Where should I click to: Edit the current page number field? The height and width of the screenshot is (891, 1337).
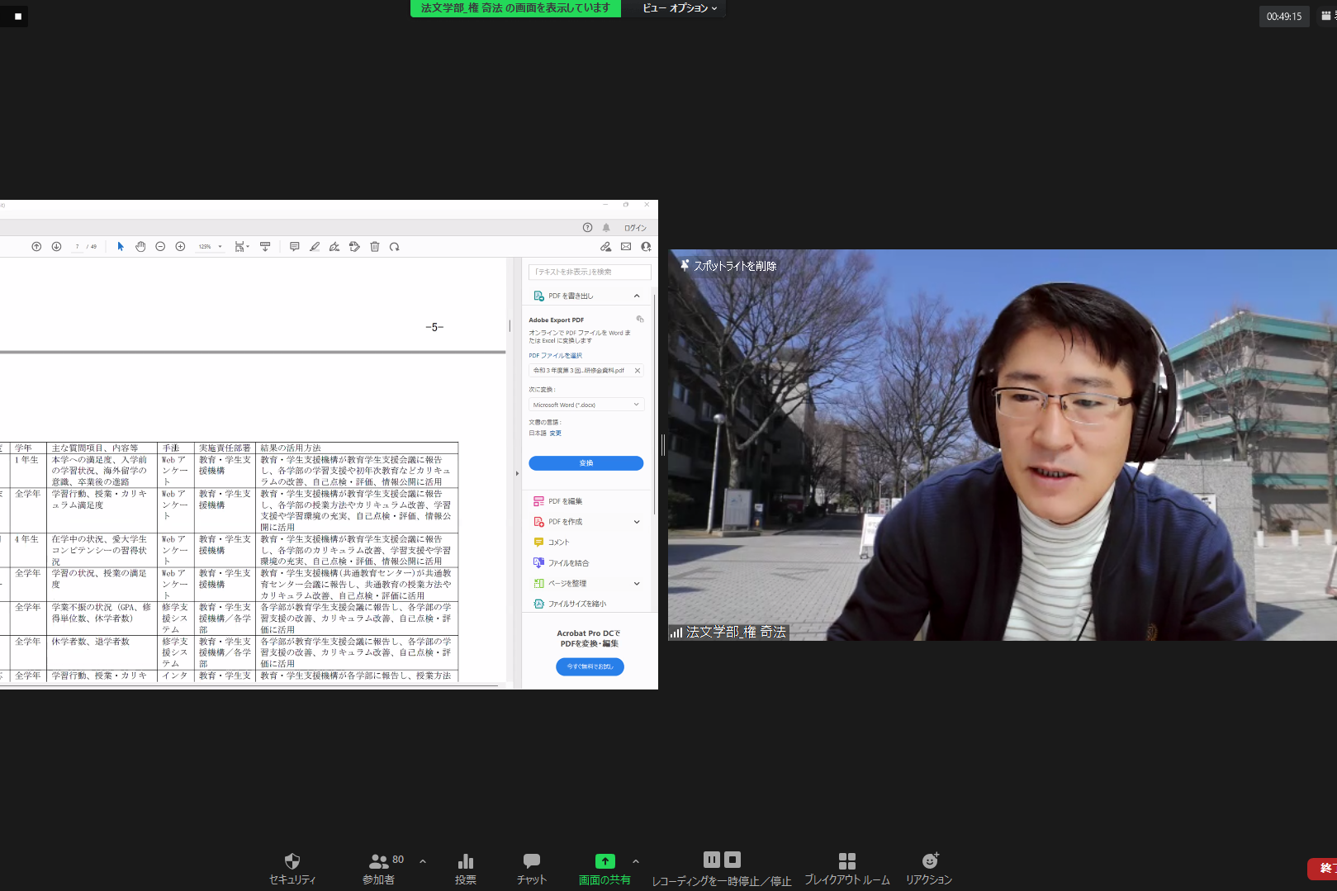tap(78, 247)
